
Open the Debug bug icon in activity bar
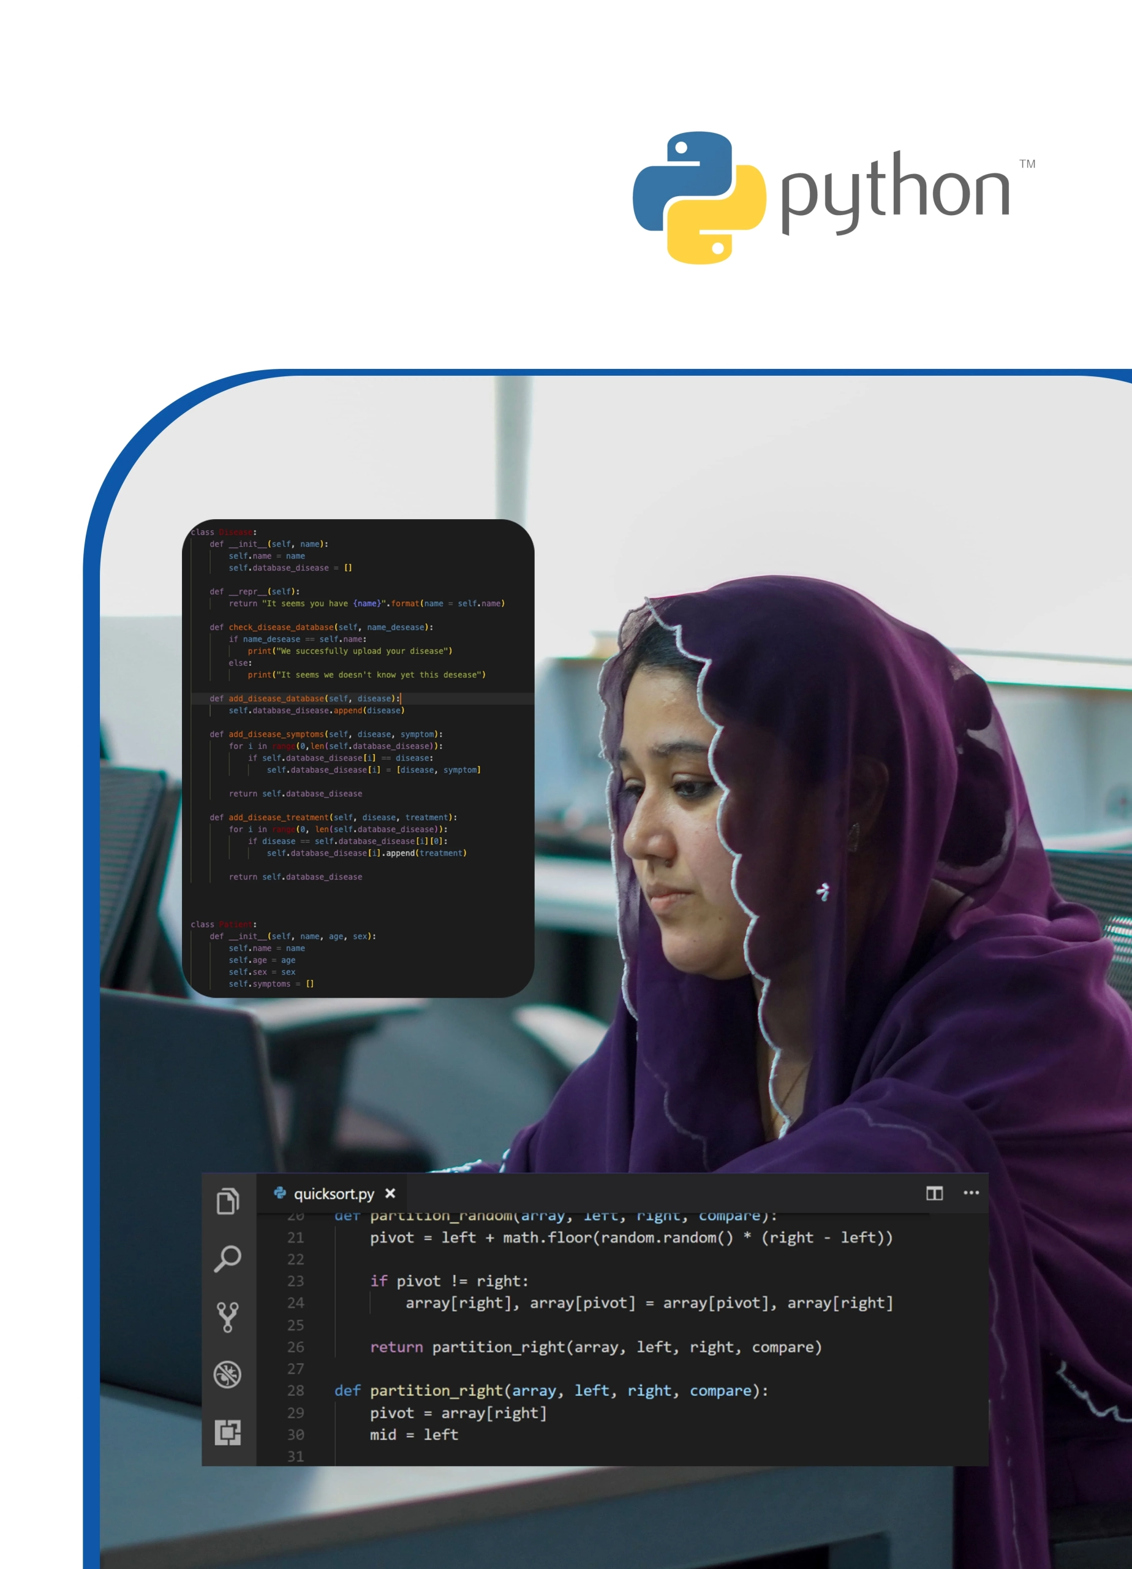coord(227,1375)
